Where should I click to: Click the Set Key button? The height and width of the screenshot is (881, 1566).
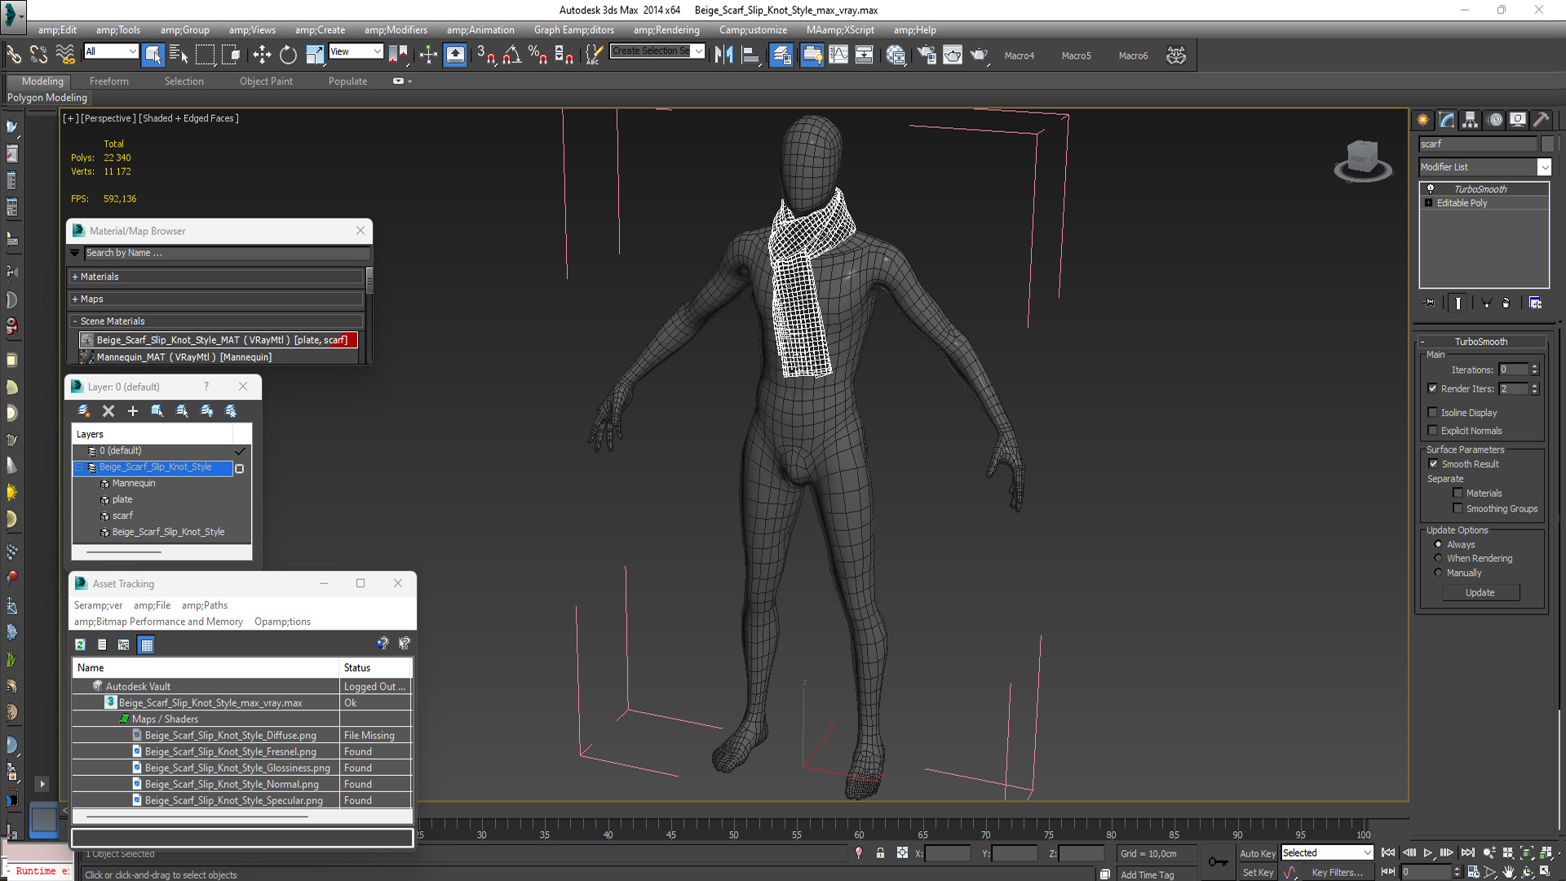pyautogui.click(x=1258, y=872)
